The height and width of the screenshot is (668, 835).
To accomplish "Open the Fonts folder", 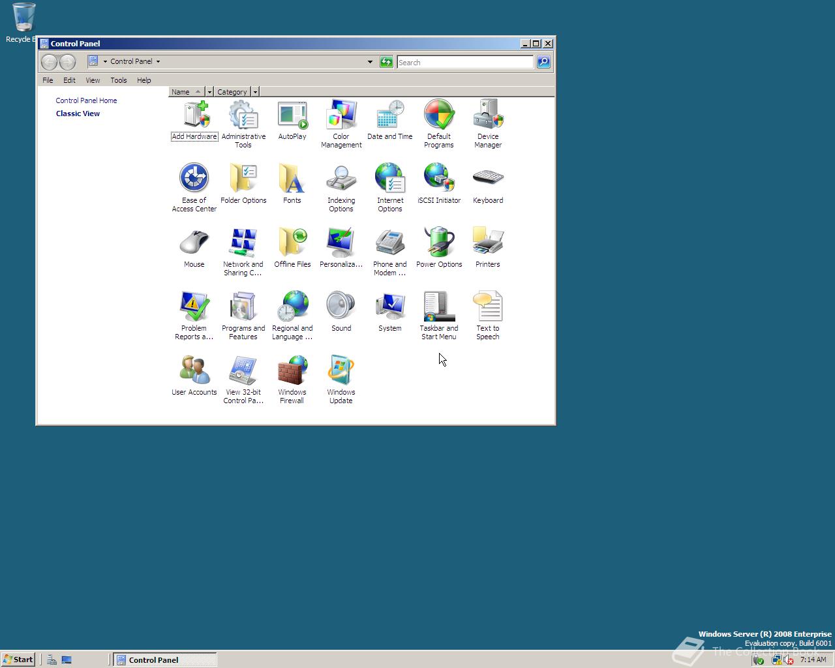I will (292, 184).
